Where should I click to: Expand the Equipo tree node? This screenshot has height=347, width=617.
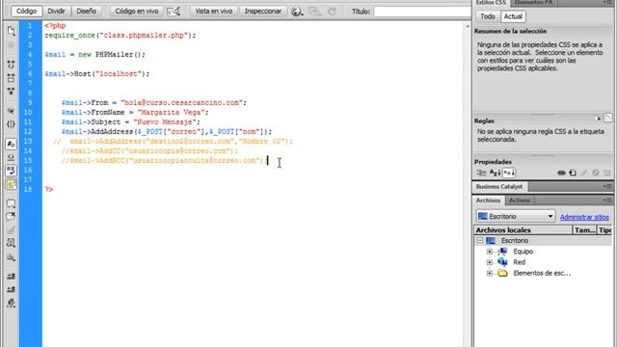[x=490, y=252]
